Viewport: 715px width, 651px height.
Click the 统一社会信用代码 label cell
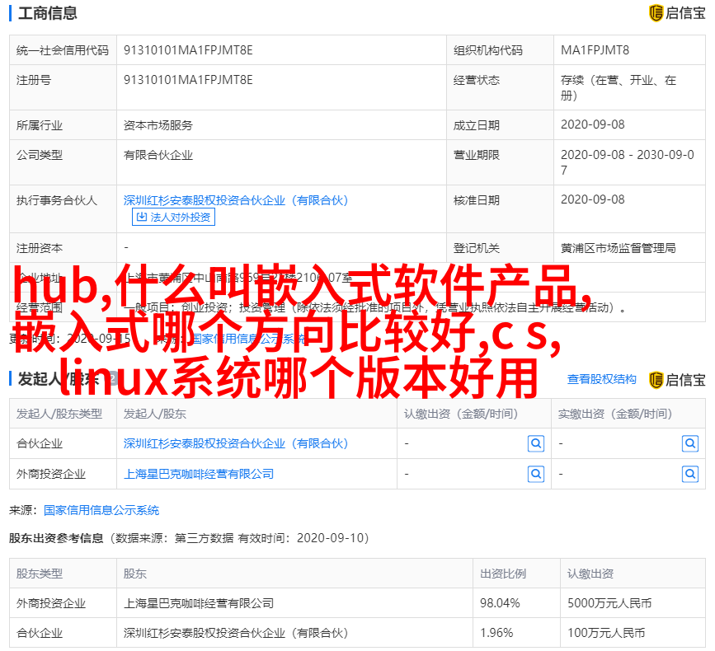[x=63, y=50]
